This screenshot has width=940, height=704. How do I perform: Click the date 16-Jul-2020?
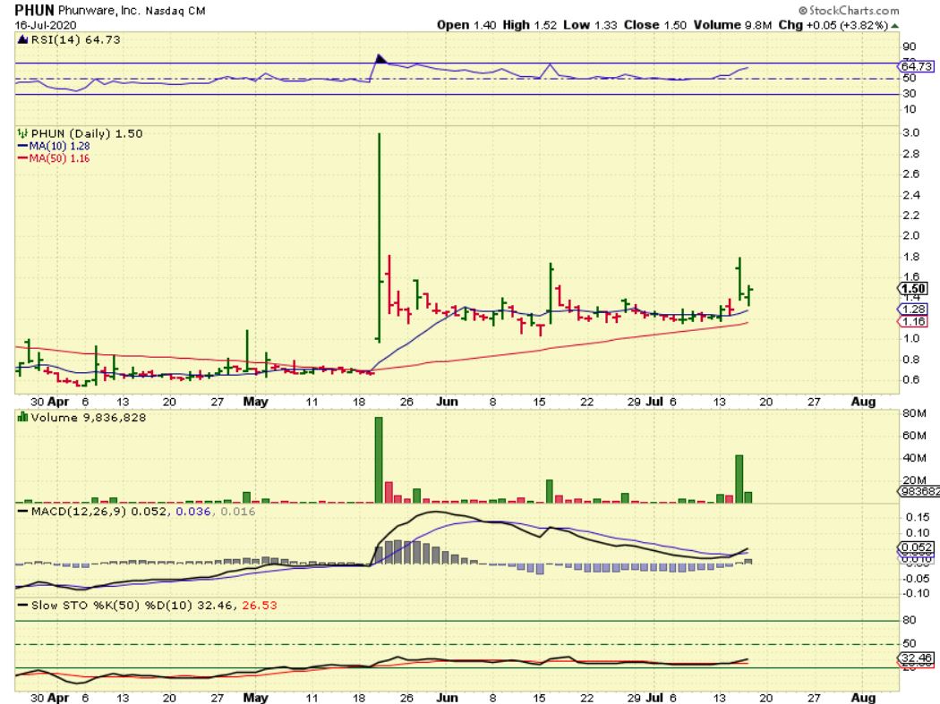coord(46,25)
